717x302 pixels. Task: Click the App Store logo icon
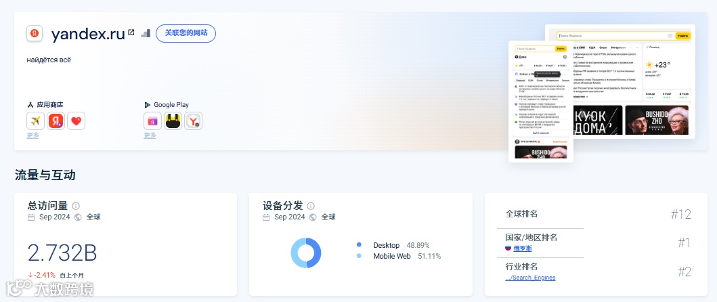pyautogui.click(x=30, y=105)
